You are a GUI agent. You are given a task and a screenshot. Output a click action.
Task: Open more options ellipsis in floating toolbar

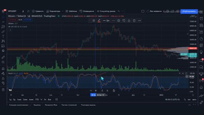(x=140, y=20)
